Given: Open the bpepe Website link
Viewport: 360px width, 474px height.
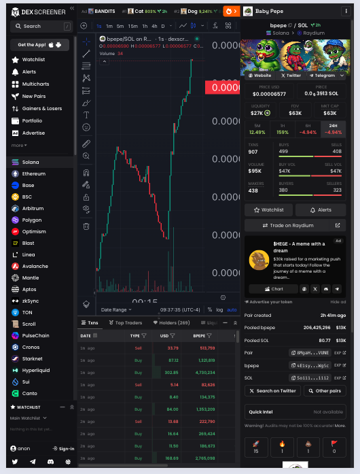Looking at the screenshot, I should pos(259,75).
